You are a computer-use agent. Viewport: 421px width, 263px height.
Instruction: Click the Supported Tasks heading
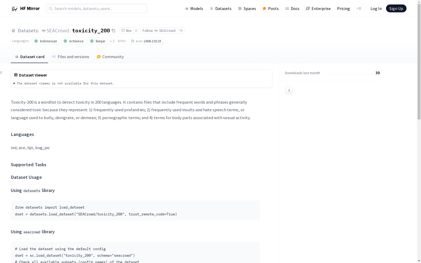tap(28, 165)
